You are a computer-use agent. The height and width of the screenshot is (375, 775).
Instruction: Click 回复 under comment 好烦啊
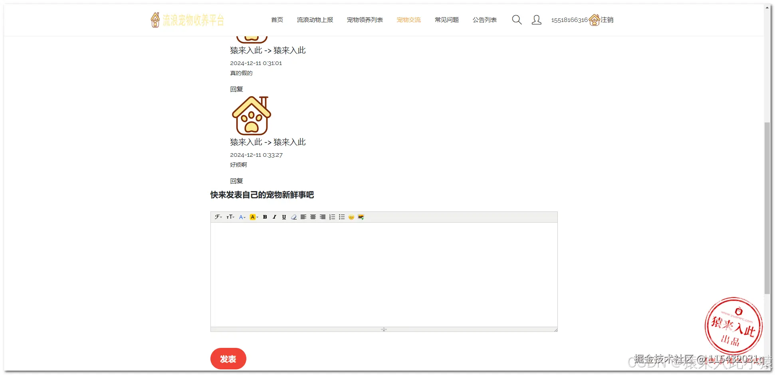pyautogui.click(x=236, y=181)
